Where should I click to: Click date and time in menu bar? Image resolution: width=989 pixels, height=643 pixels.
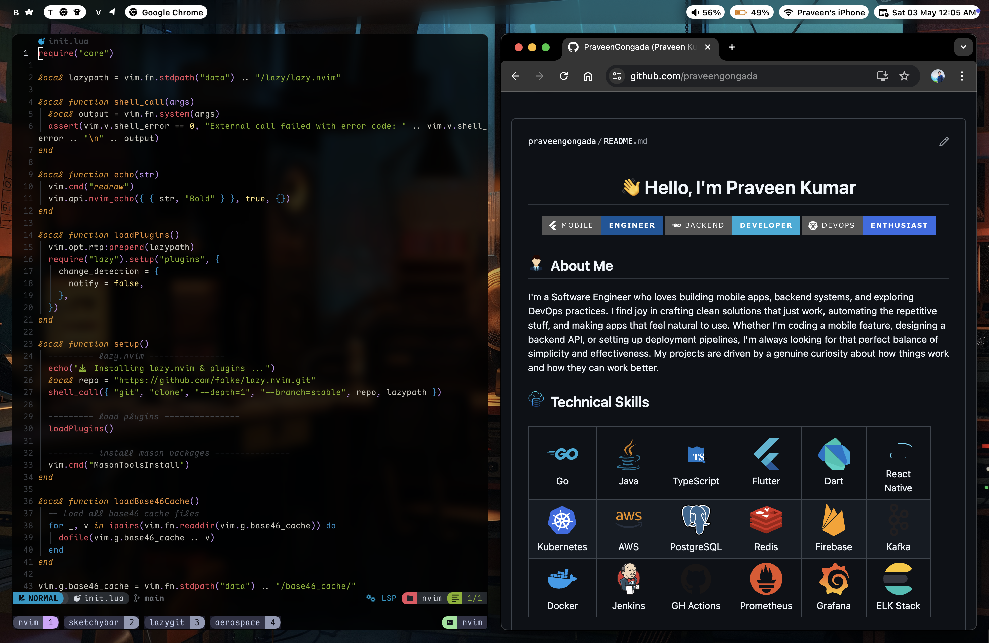(x=927, y=12)
